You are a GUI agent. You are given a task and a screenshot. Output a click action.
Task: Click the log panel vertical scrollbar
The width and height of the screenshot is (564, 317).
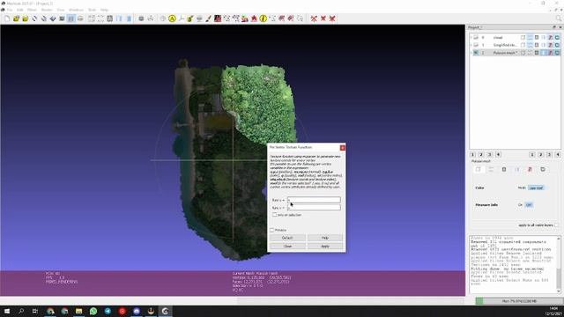point(559,265)
